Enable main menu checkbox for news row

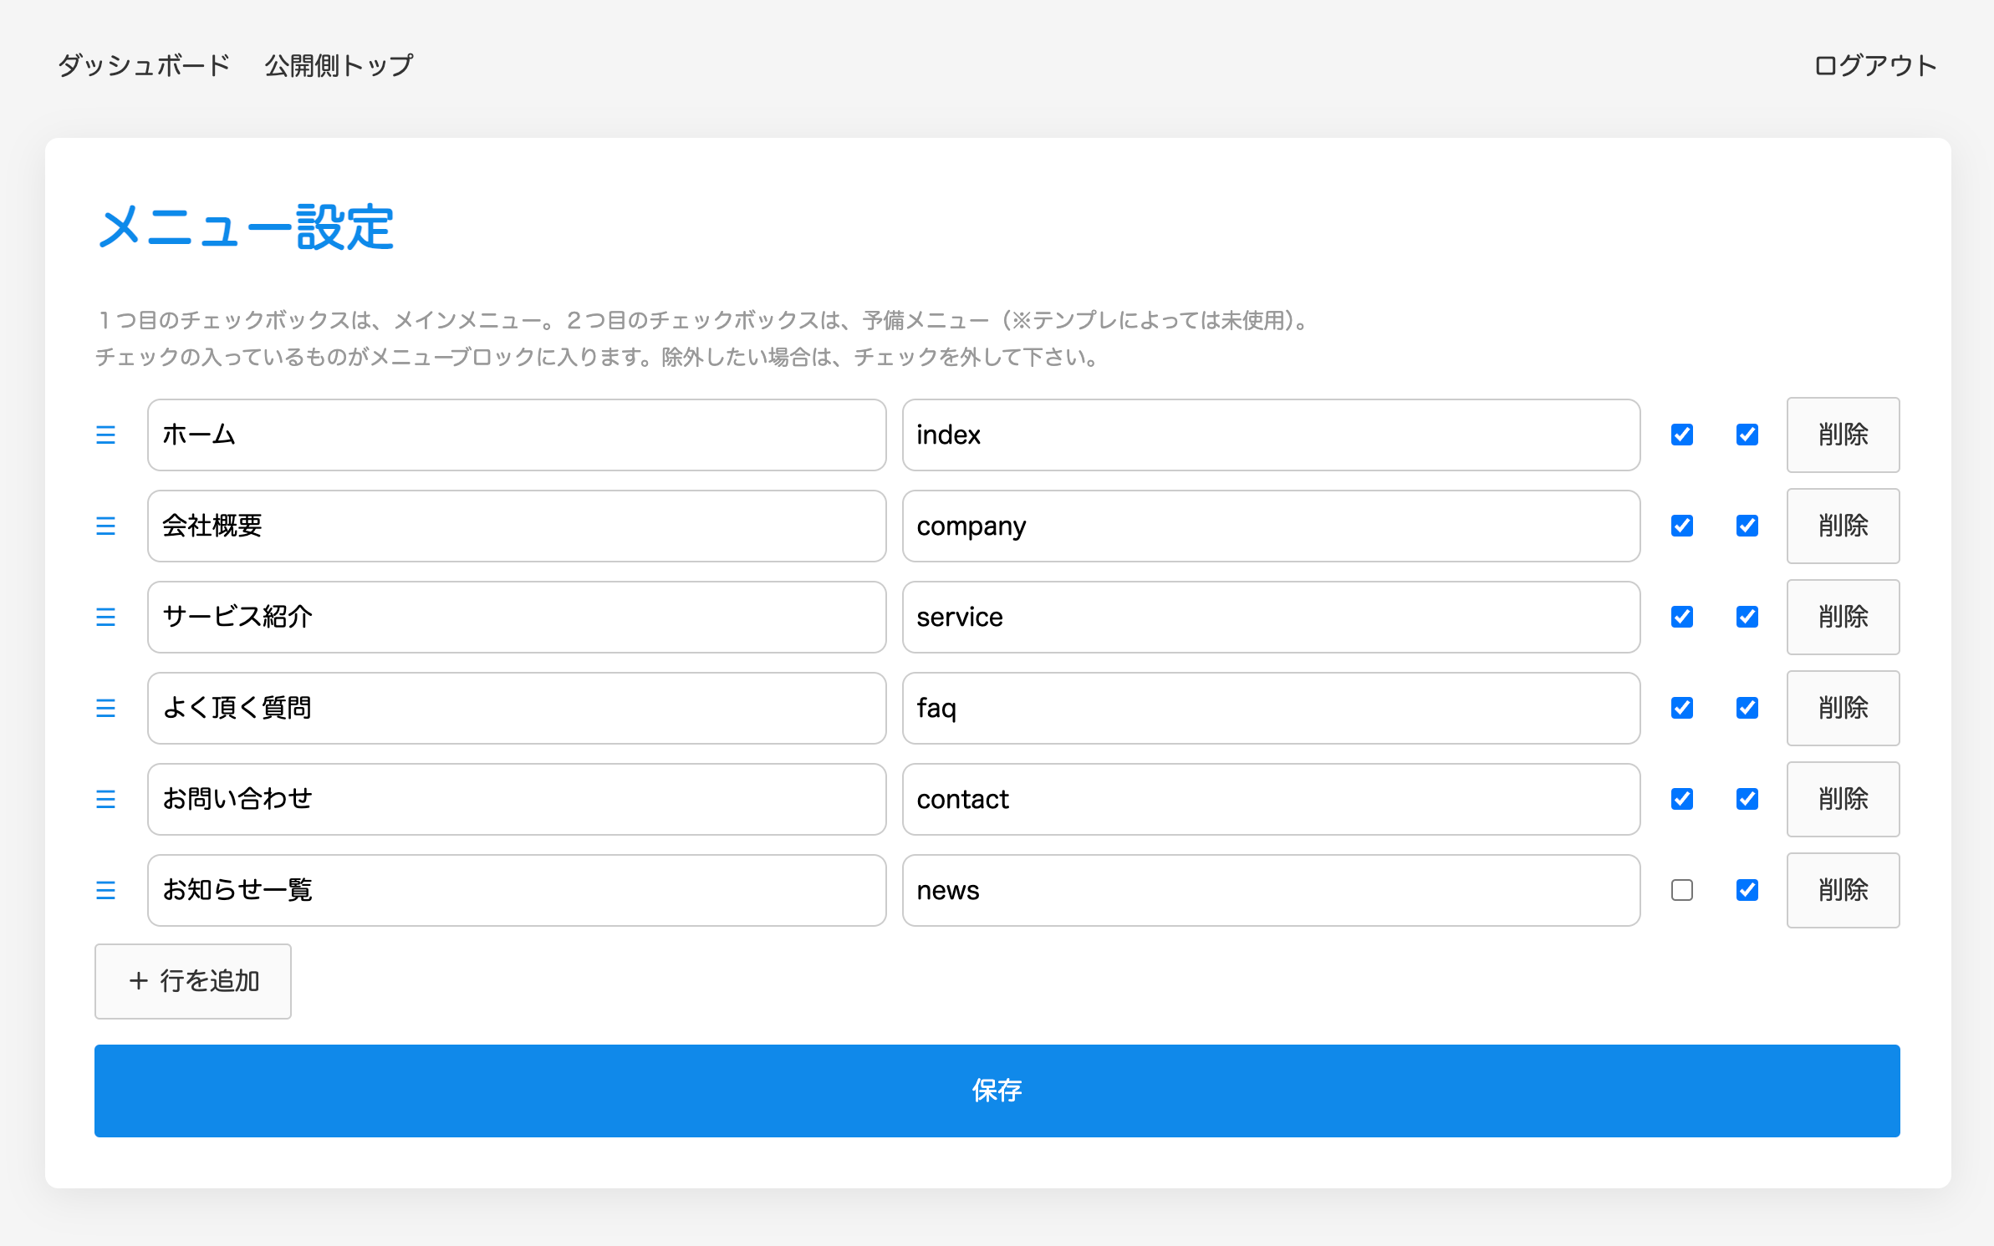(x=1682, y=890)
